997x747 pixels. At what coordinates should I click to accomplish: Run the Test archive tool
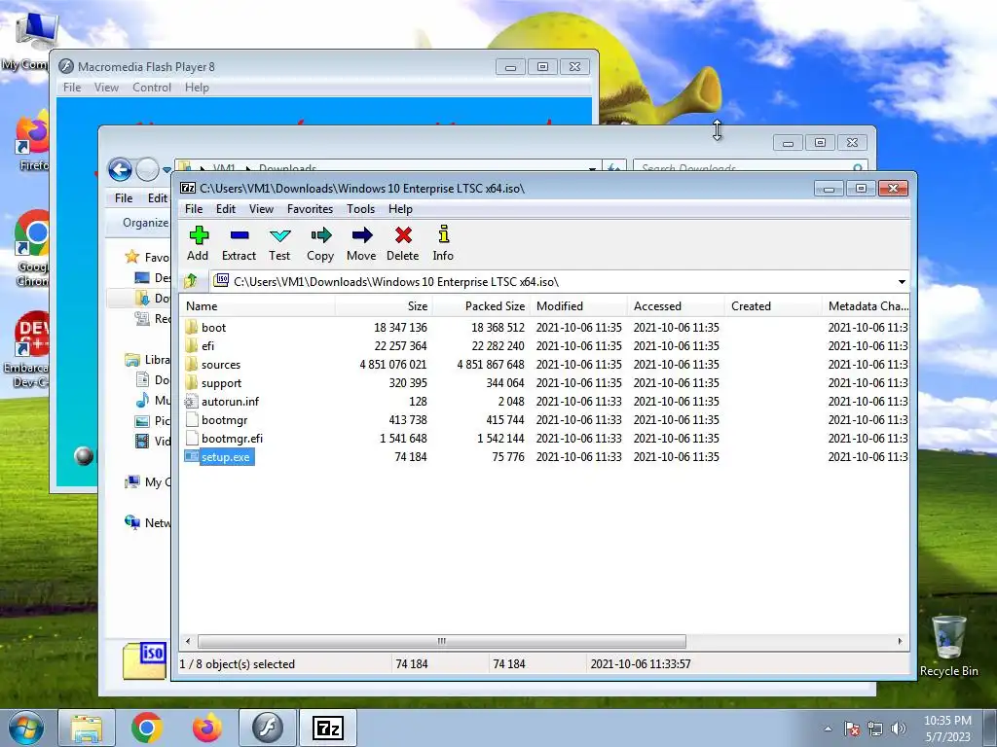tap(279, 242)
